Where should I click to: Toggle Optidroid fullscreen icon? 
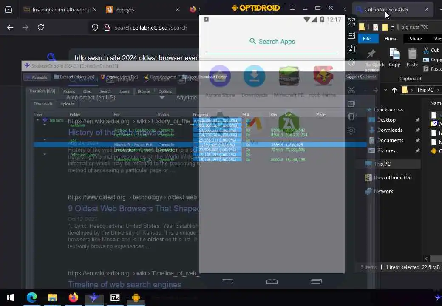351,21
